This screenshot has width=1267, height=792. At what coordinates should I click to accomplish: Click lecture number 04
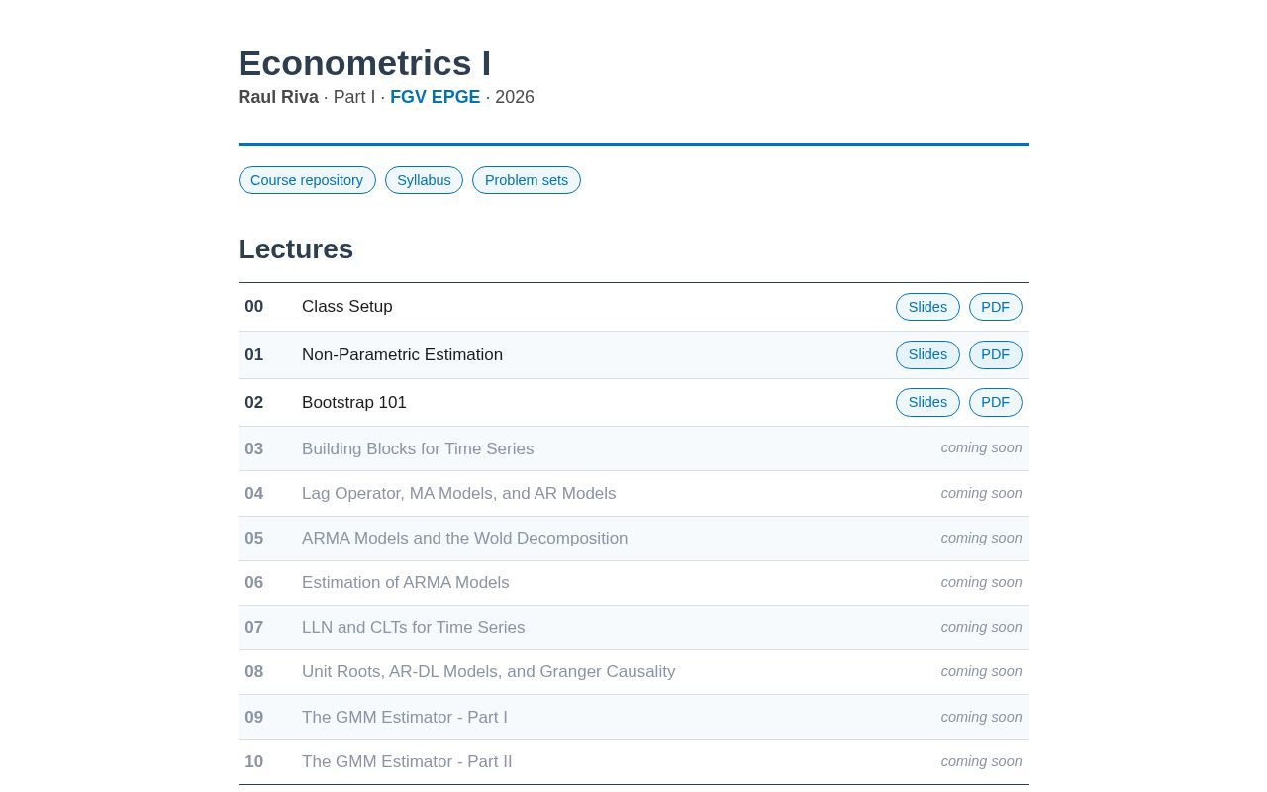tap(254, 493)
